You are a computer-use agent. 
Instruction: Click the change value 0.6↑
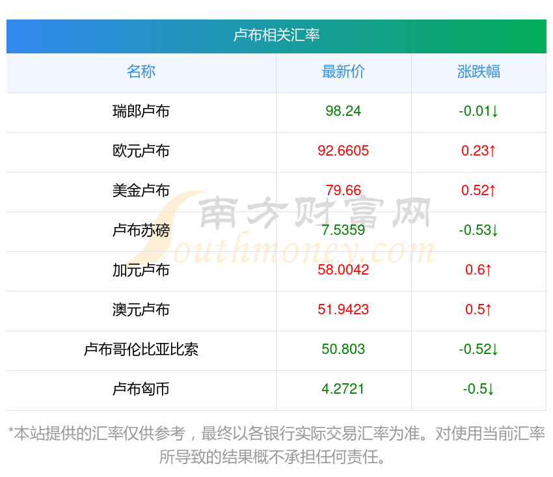tap(479, 270)
